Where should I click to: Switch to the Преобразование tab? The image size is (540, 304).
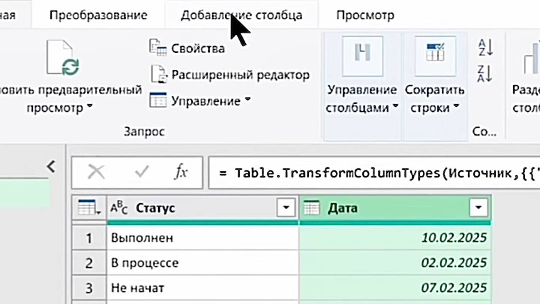click(x=98, y=15)
